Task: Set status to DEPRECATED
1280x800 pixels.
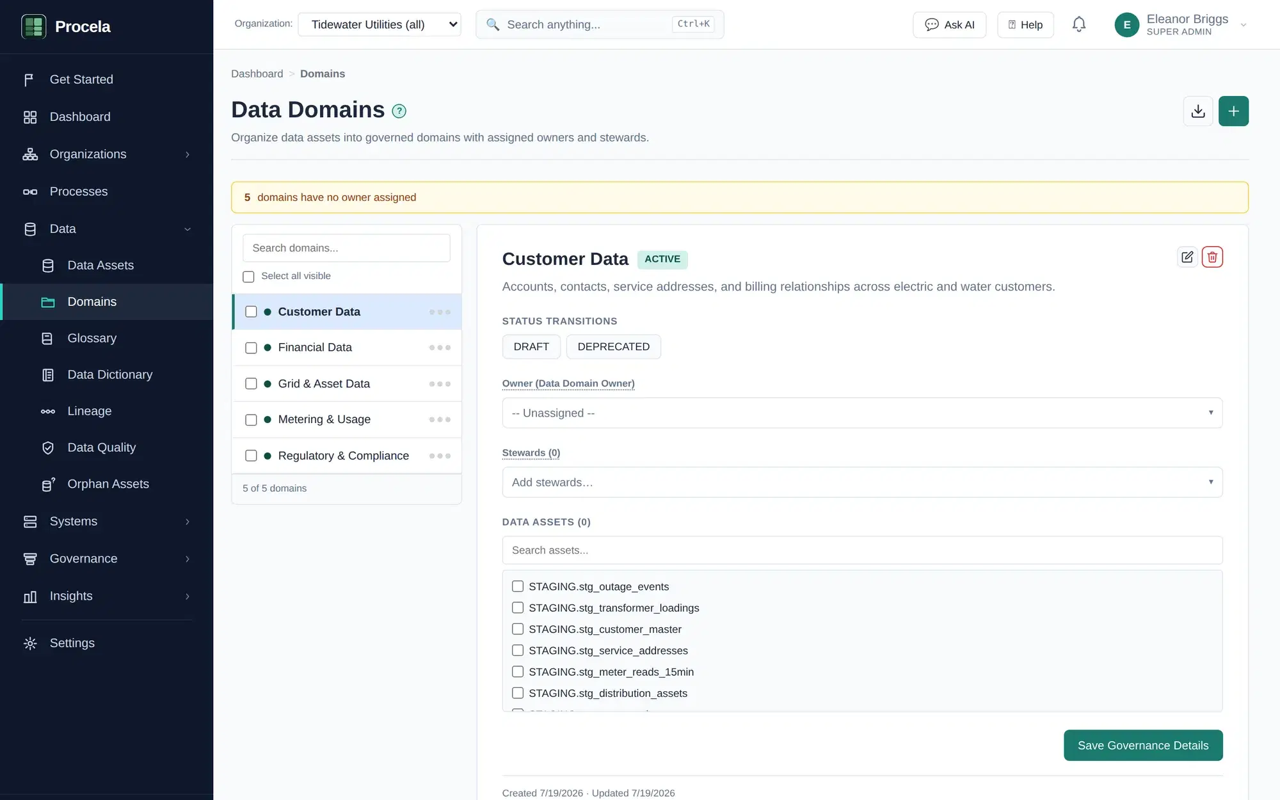Action: [x=613, y=346]
